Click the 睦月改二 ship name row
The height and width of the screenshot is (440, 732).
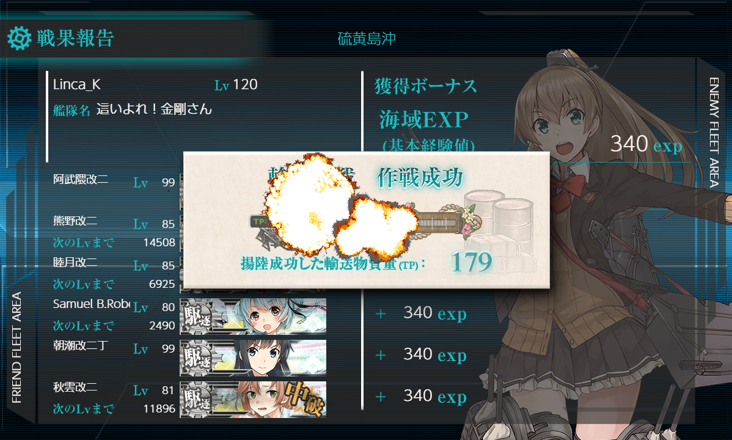click(114, 264)
